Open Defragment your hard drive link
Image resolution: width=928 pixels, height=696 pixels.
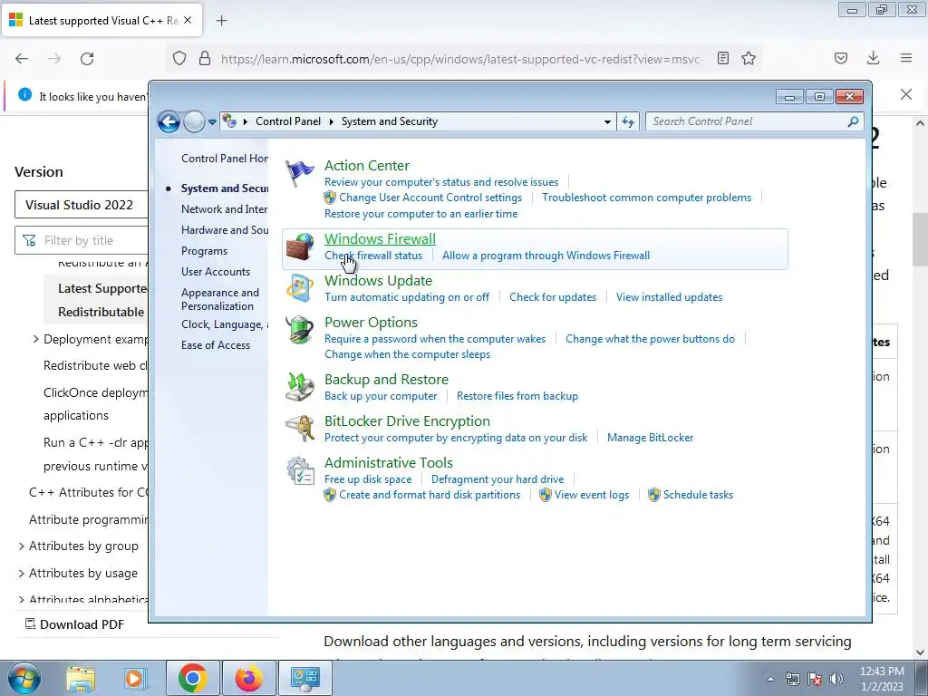pyautogui.click(x=498, y=479)
